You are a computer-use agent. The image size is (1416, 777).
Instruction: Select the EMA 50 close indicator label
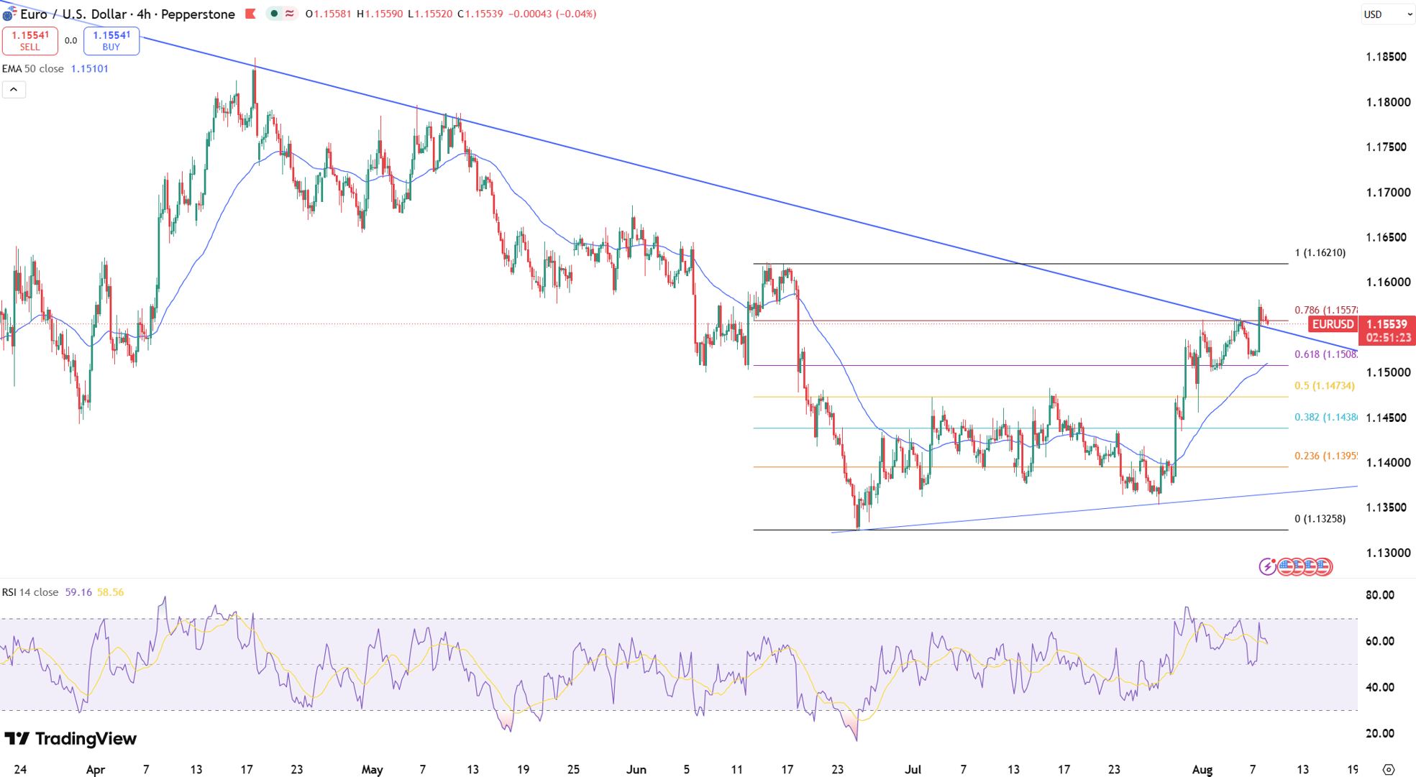point(33,69)
